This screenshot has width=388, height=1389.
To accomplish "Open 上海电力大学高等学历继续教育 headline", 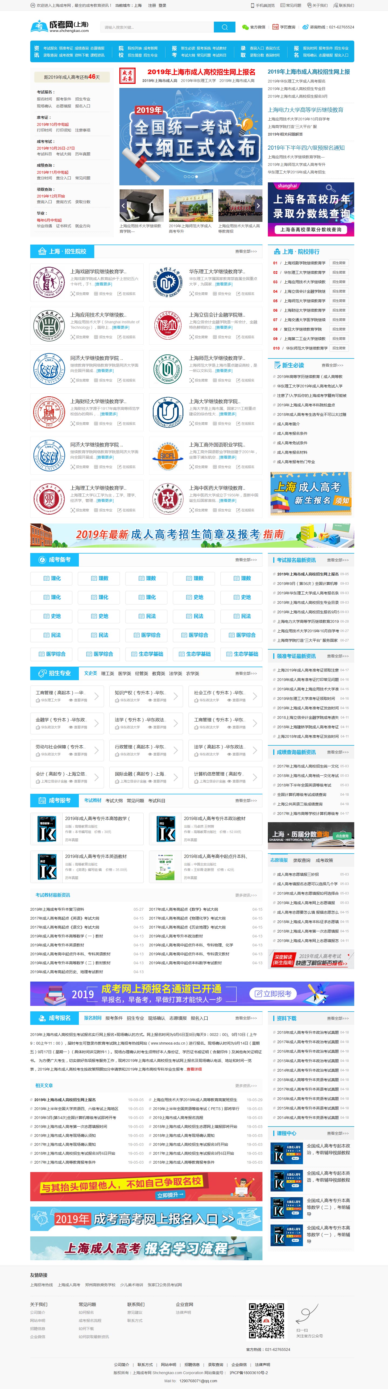I will [x=305, y=110].
